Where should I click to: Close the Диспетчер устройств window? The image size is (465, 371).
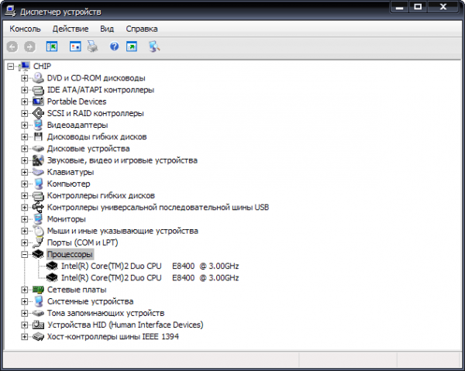click(443, 7)
